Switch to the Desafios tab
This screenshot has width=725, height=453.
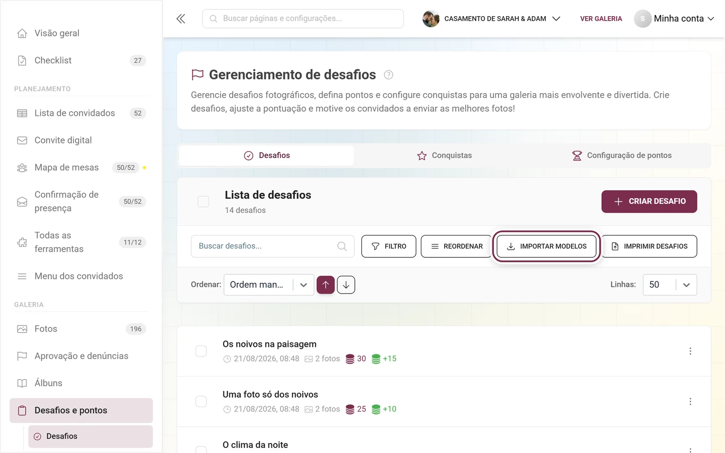[267, 156]
